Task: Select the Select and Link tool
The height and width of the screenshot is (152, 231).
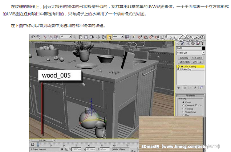Action: pyautogui.click(x=45, y=37)
